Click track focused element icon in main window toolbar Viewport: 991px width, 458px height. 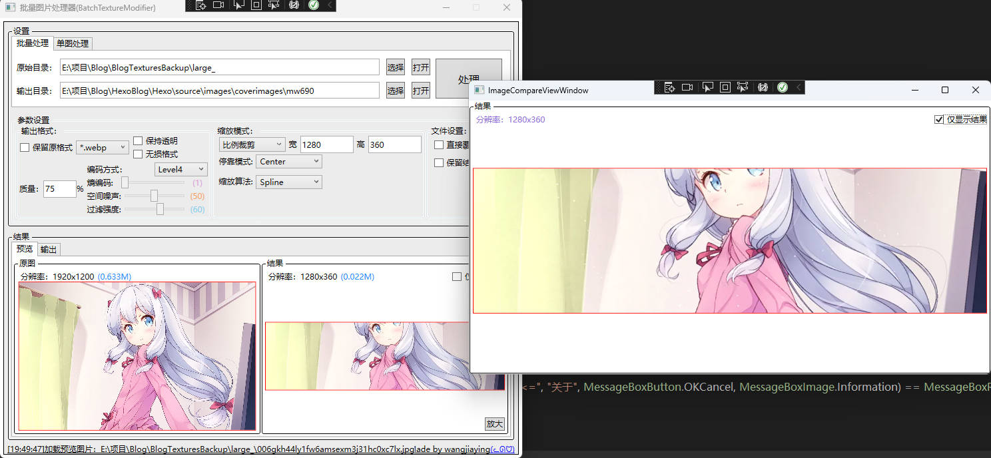[274, 5]
